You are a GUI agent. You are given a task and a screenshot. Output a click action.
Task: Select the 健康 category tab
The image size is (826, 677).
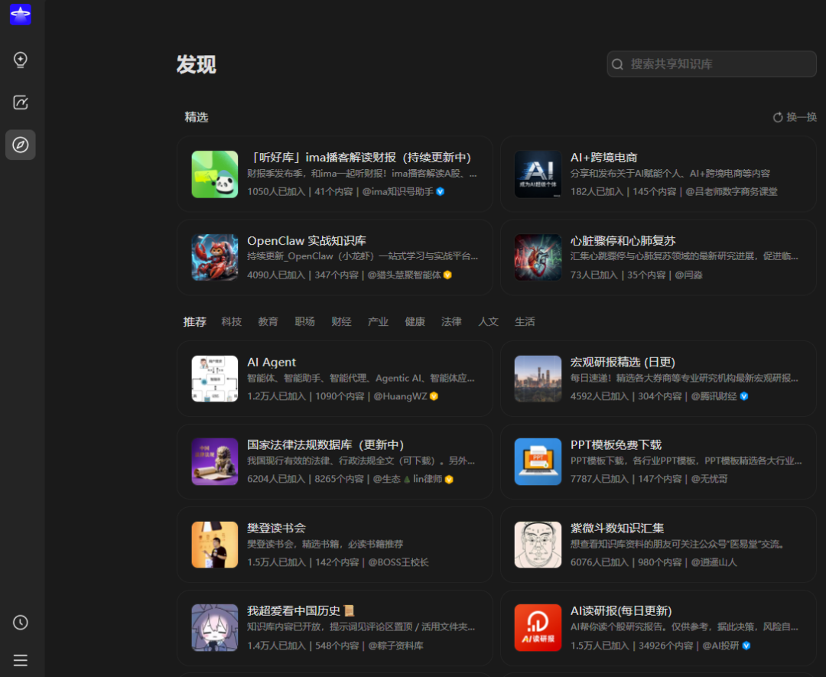[415, 321]
